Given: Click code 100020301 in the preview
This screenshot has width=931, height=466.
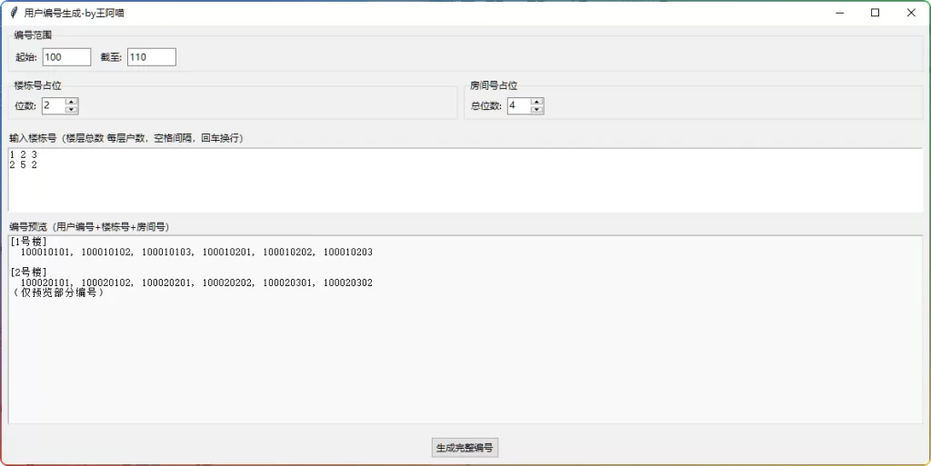Looking at the screenshot, I should pos(287,283).
